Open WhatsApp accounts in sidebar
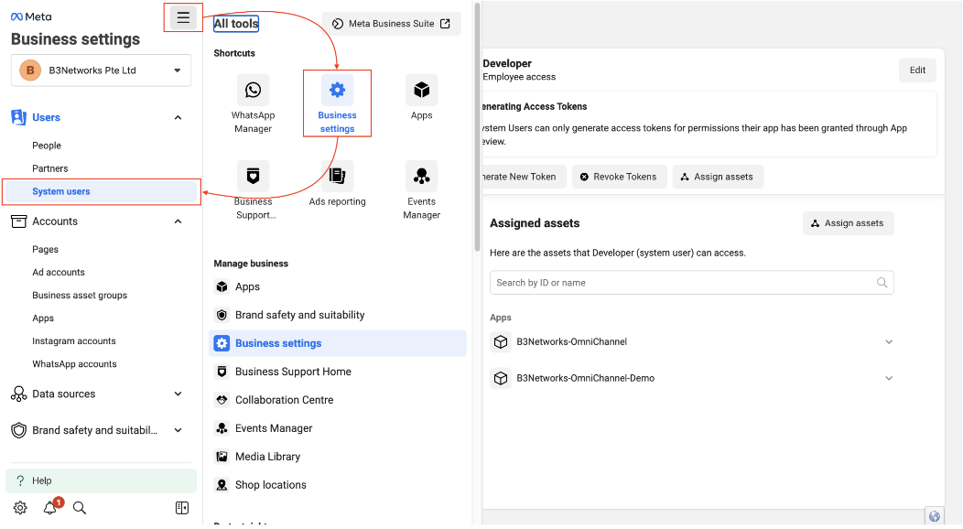This screenshot has height=529, width=963. pyautogui.click(x=74, y=364)
